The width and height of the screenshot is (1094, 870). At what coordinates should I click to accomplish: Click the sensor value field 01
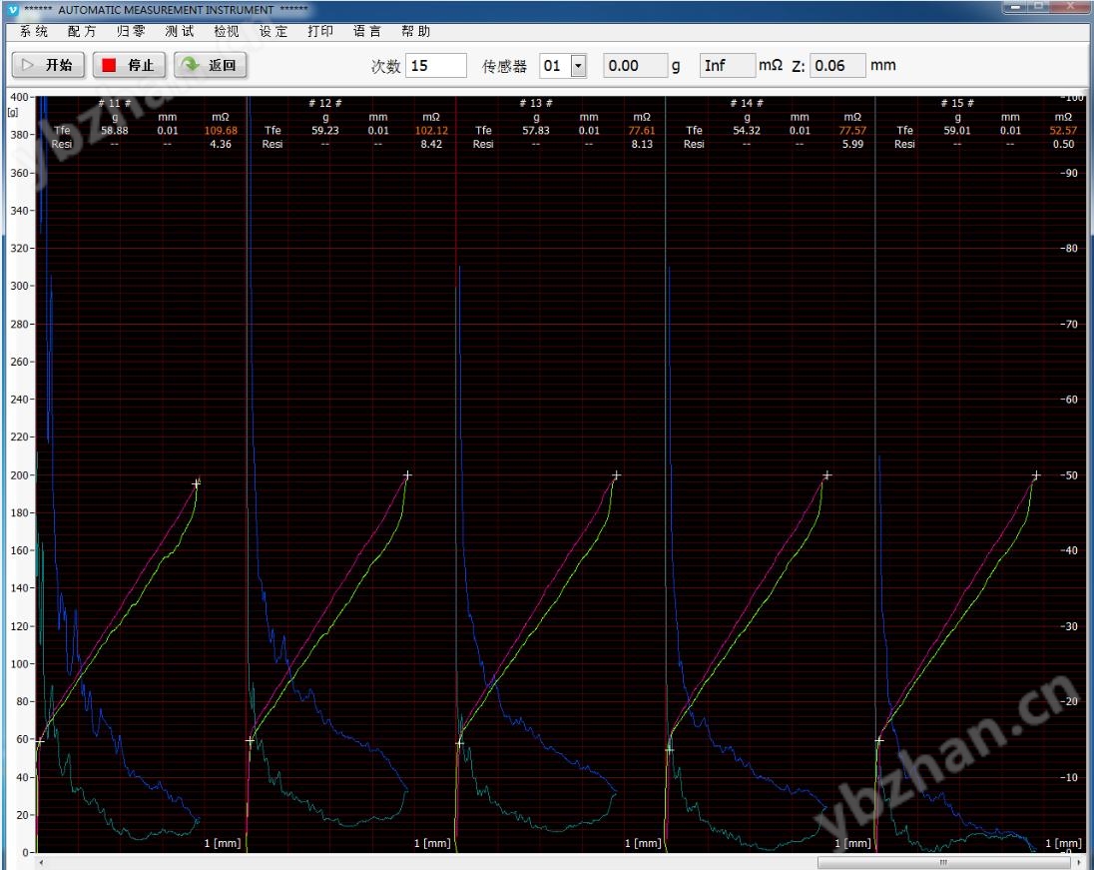click(x=555, y=66)
